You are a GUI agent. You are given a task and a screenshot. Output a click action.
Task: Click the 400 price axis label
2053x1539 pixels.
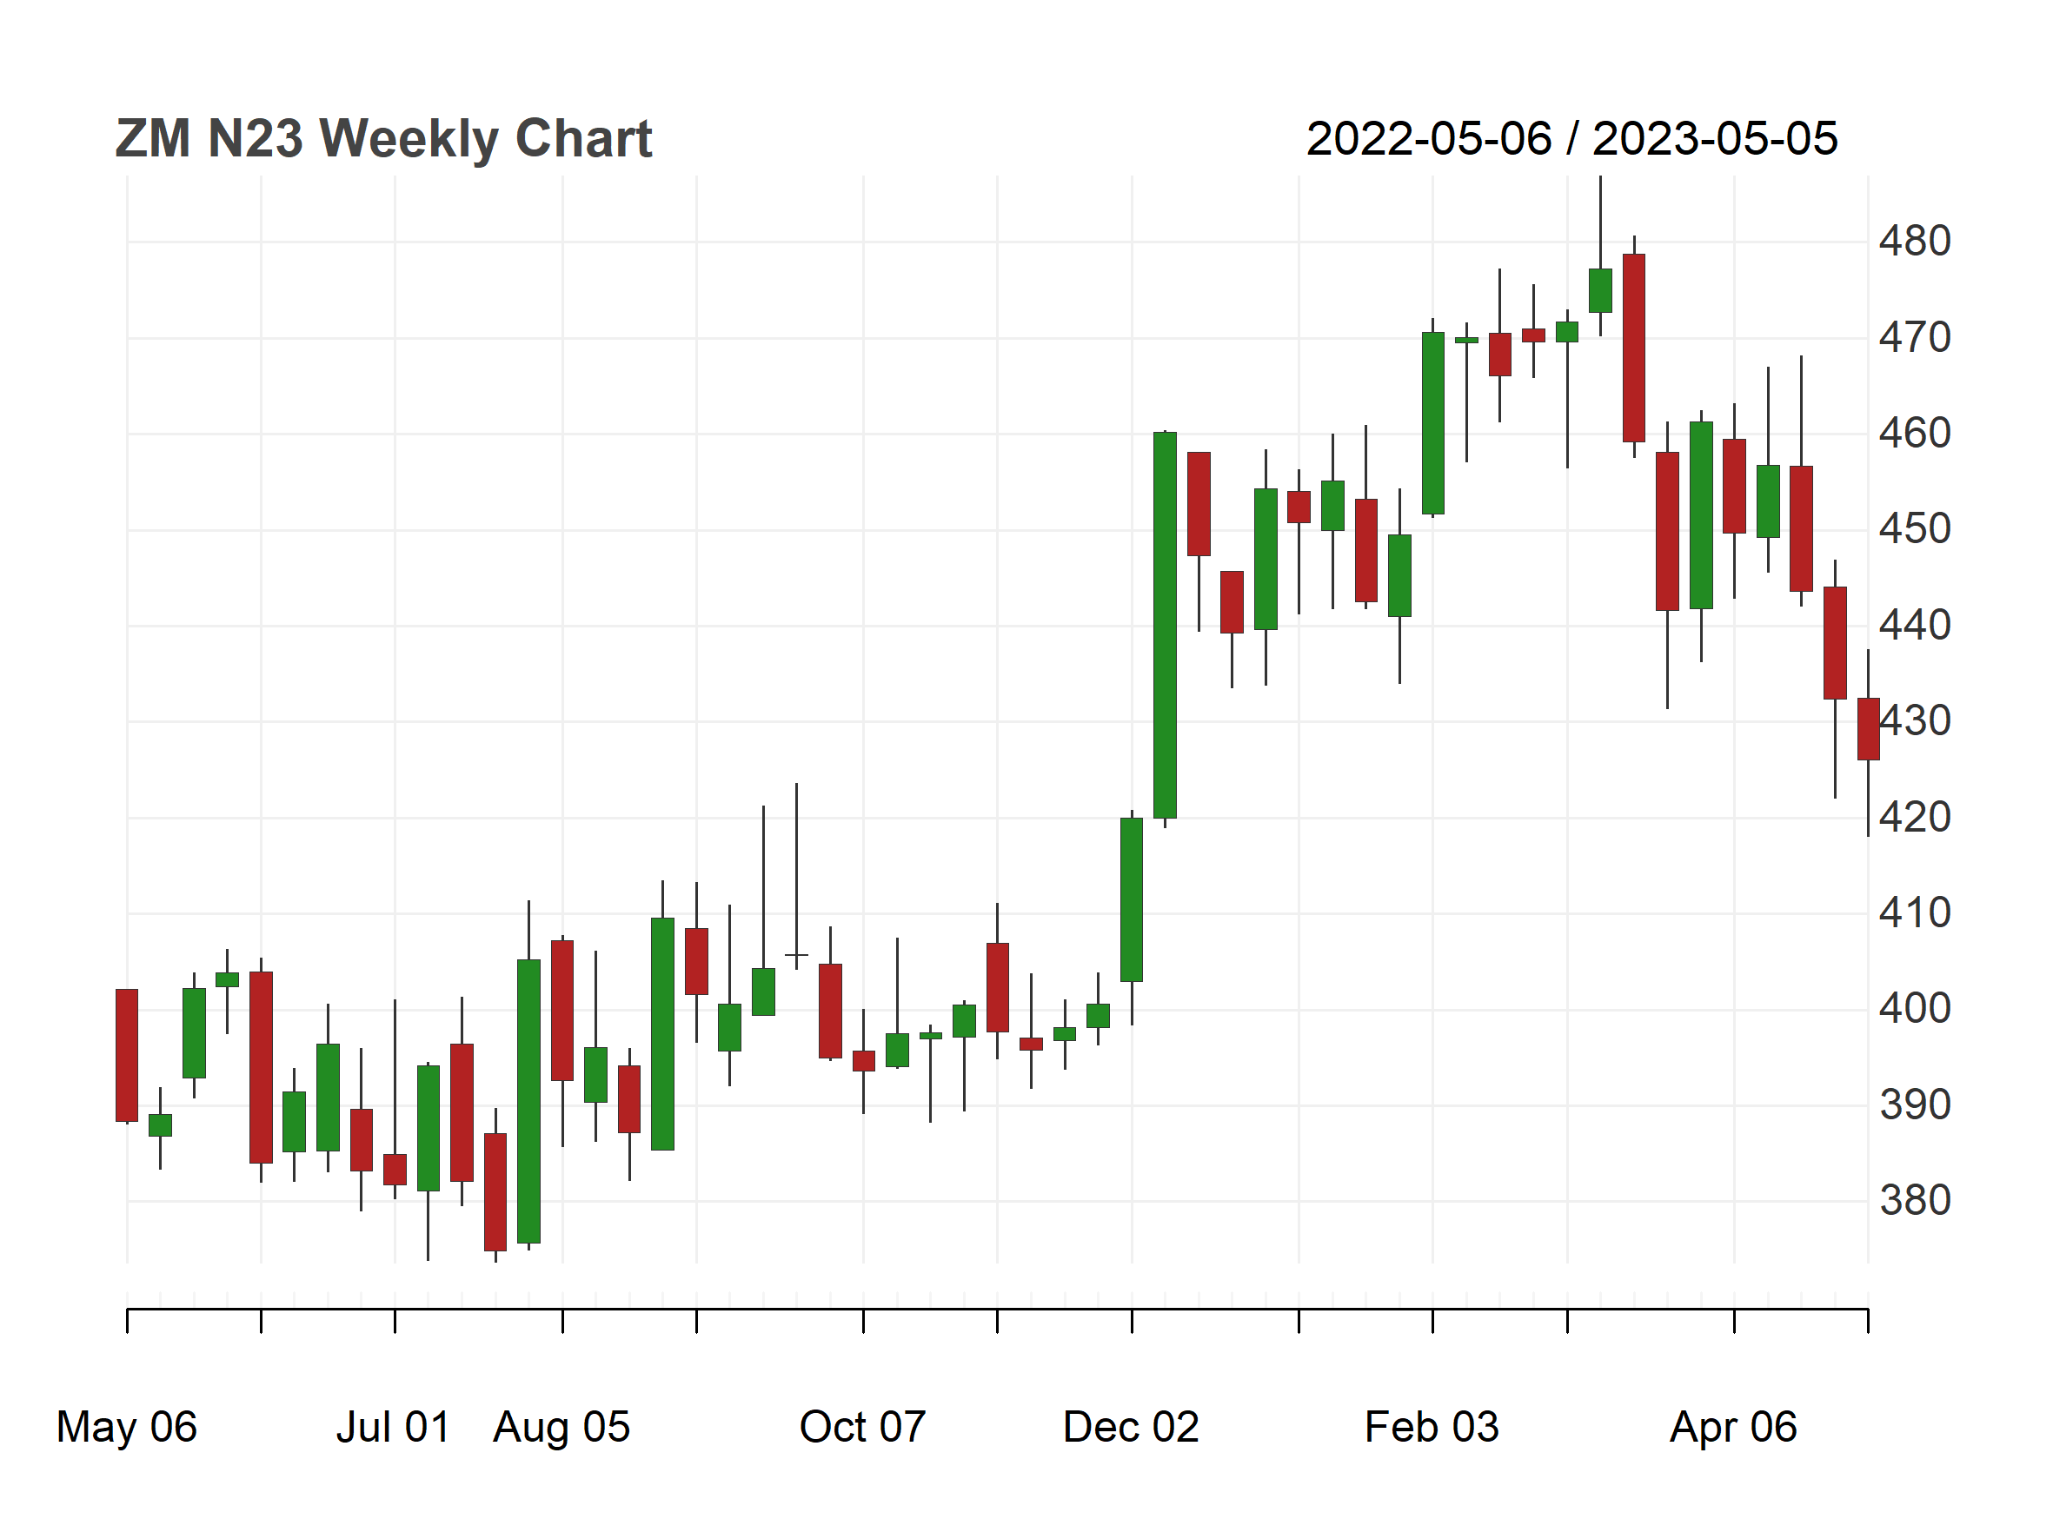click(1915, 1009)
